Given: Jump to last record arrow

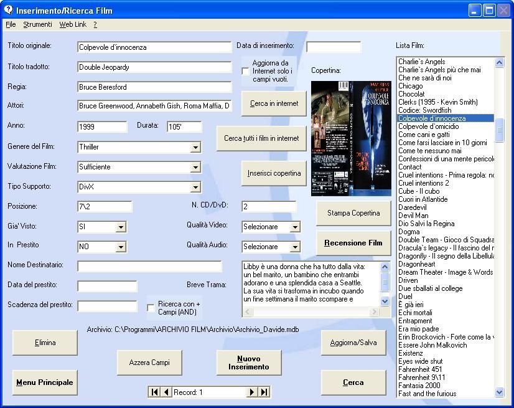Looking at the screenshot, I should [x=264, y=392].
